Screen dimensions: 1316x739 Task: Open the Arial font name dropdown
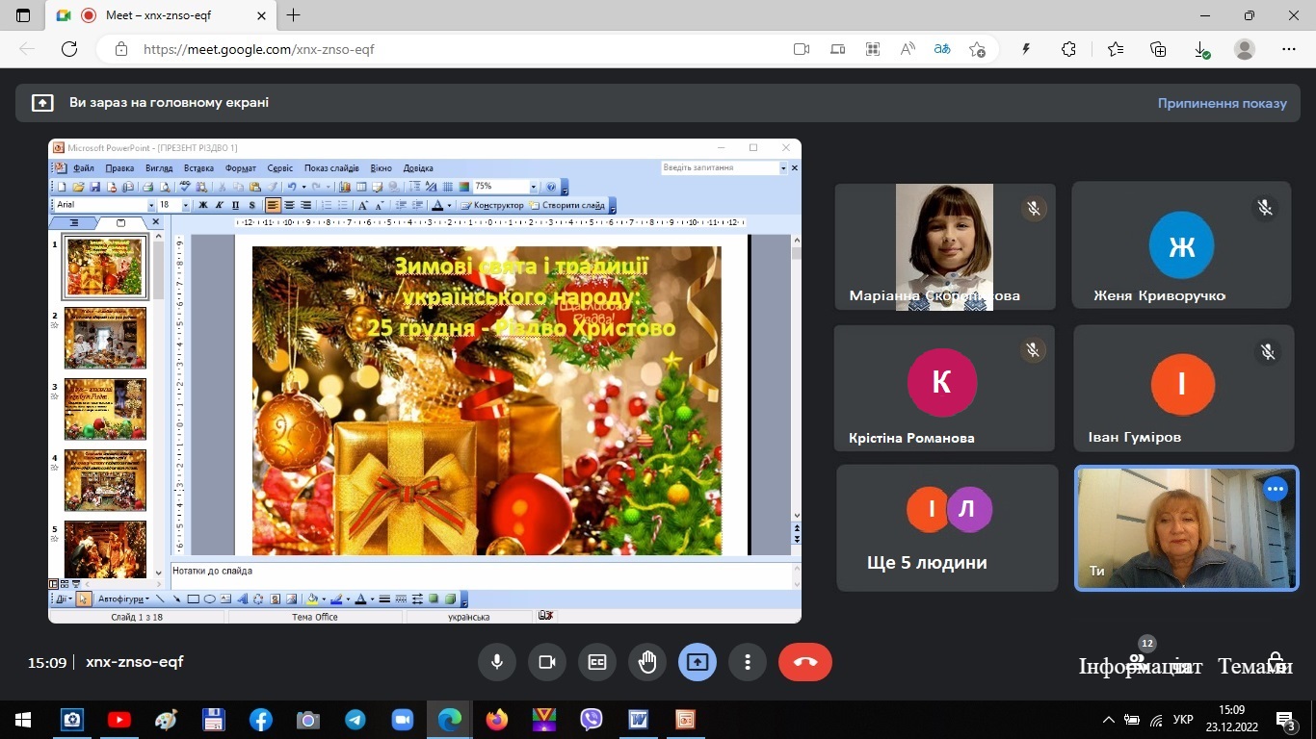click(x=151, y=205)
